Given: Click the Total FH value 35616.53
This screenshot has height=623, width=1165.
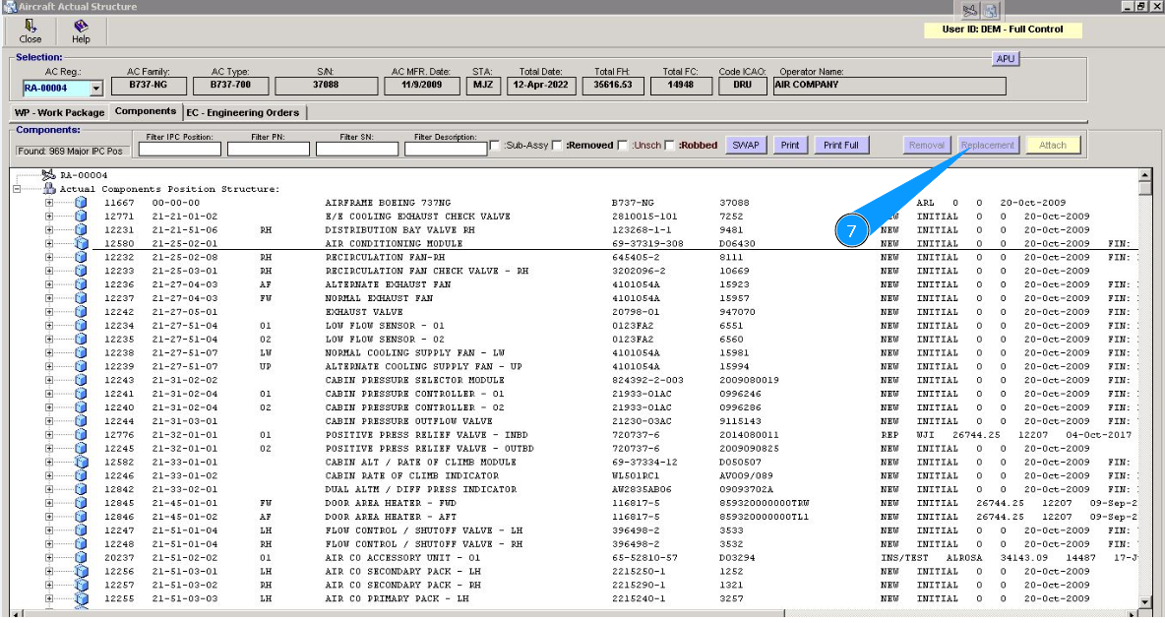Looking at the screenshot, I should 613,86.
